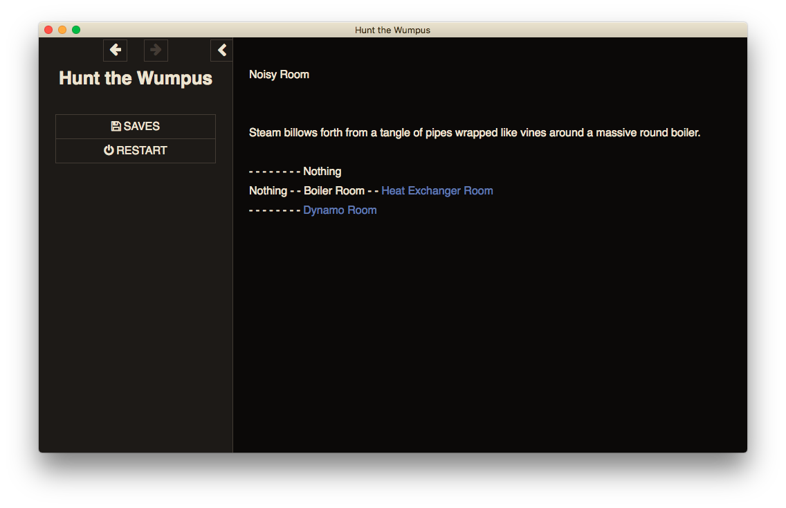Click the Boiler Room current location label
Screen dimensions: 786x508
[333, 190]
